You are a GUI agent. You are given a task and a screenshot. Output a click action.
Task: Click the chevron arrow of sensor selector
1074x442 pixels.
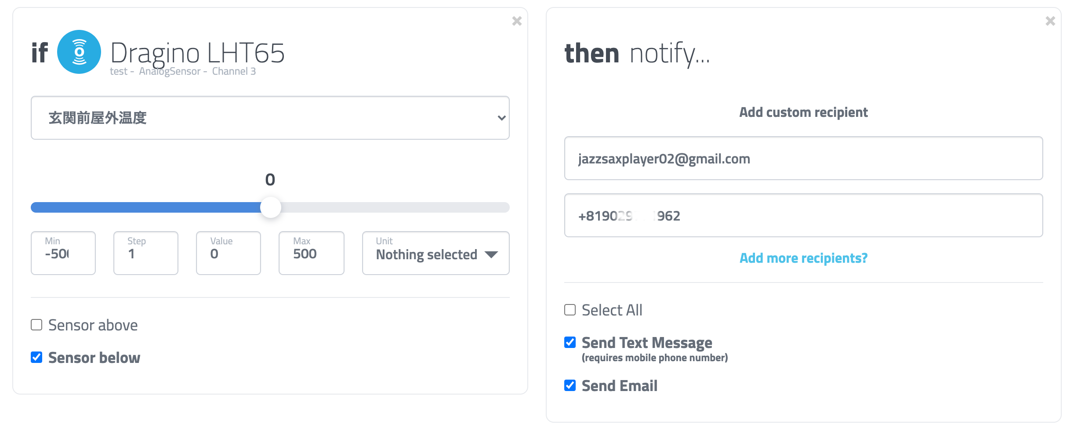click(x=501, y=118)
